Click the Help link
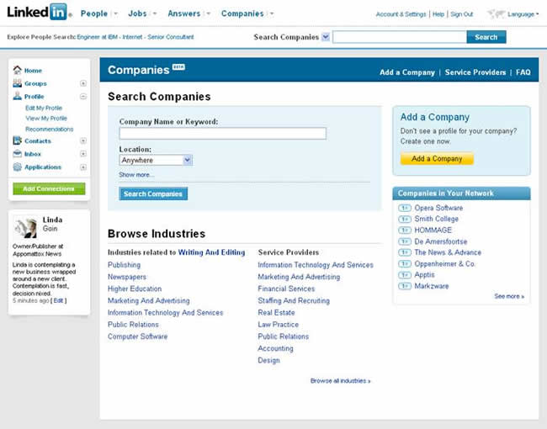This screenshot has height=429, width=547. coord(438,14)
